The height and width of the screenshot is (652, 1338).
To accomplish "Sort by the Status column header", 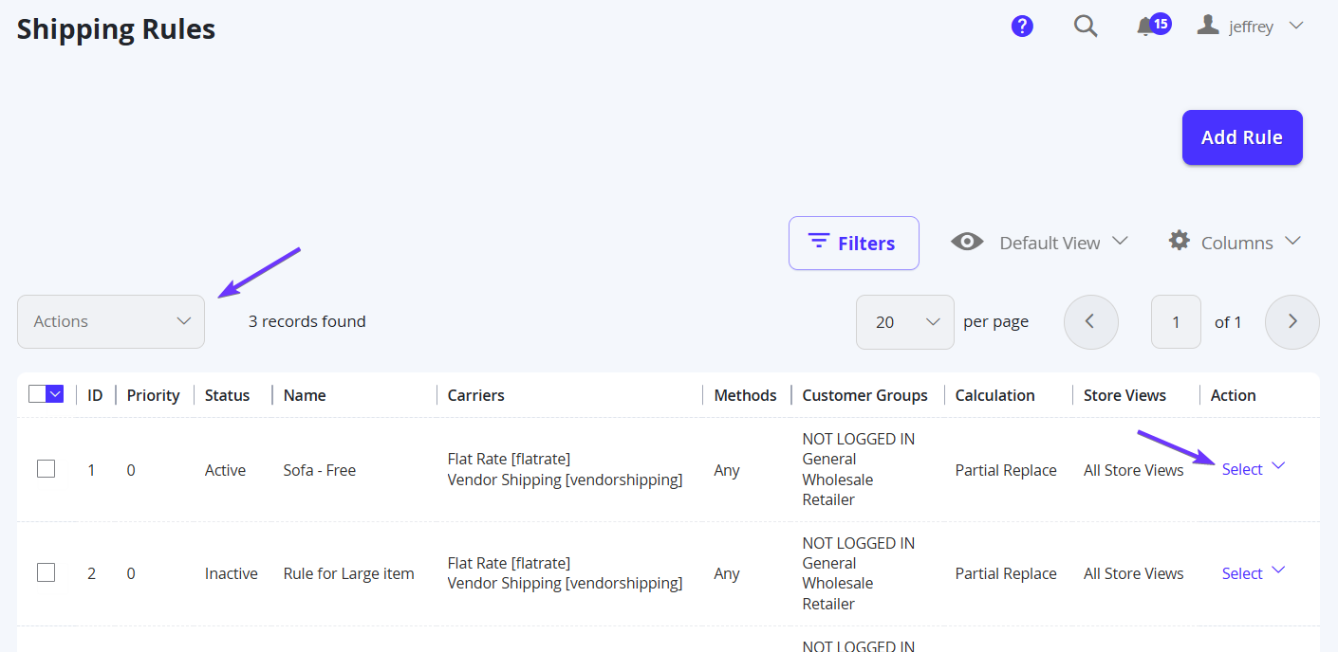I will [228, 395].
